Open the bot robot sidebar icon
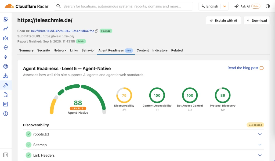Screen dimensions: 275x161 (6, 38)
